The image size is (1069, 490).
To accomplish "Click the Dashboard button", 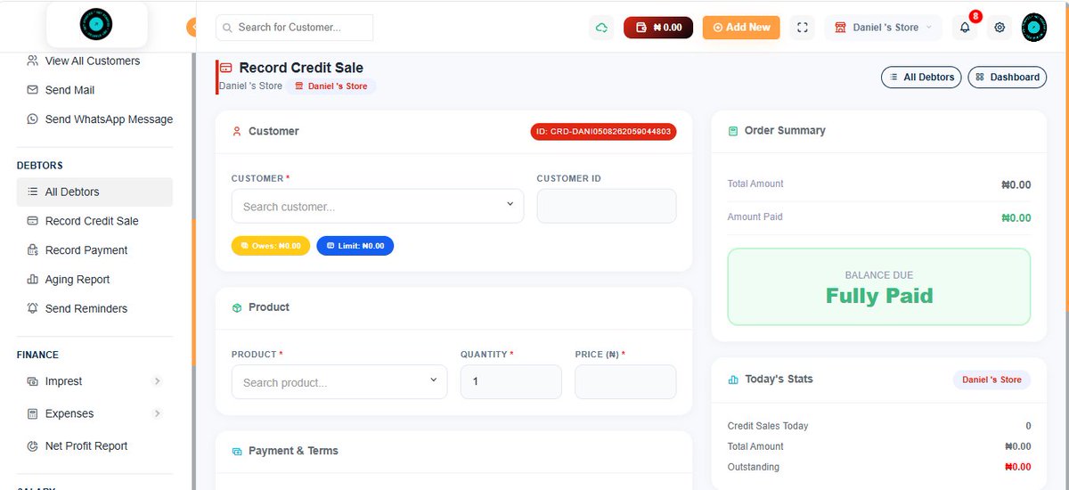I will [1007, 78].
